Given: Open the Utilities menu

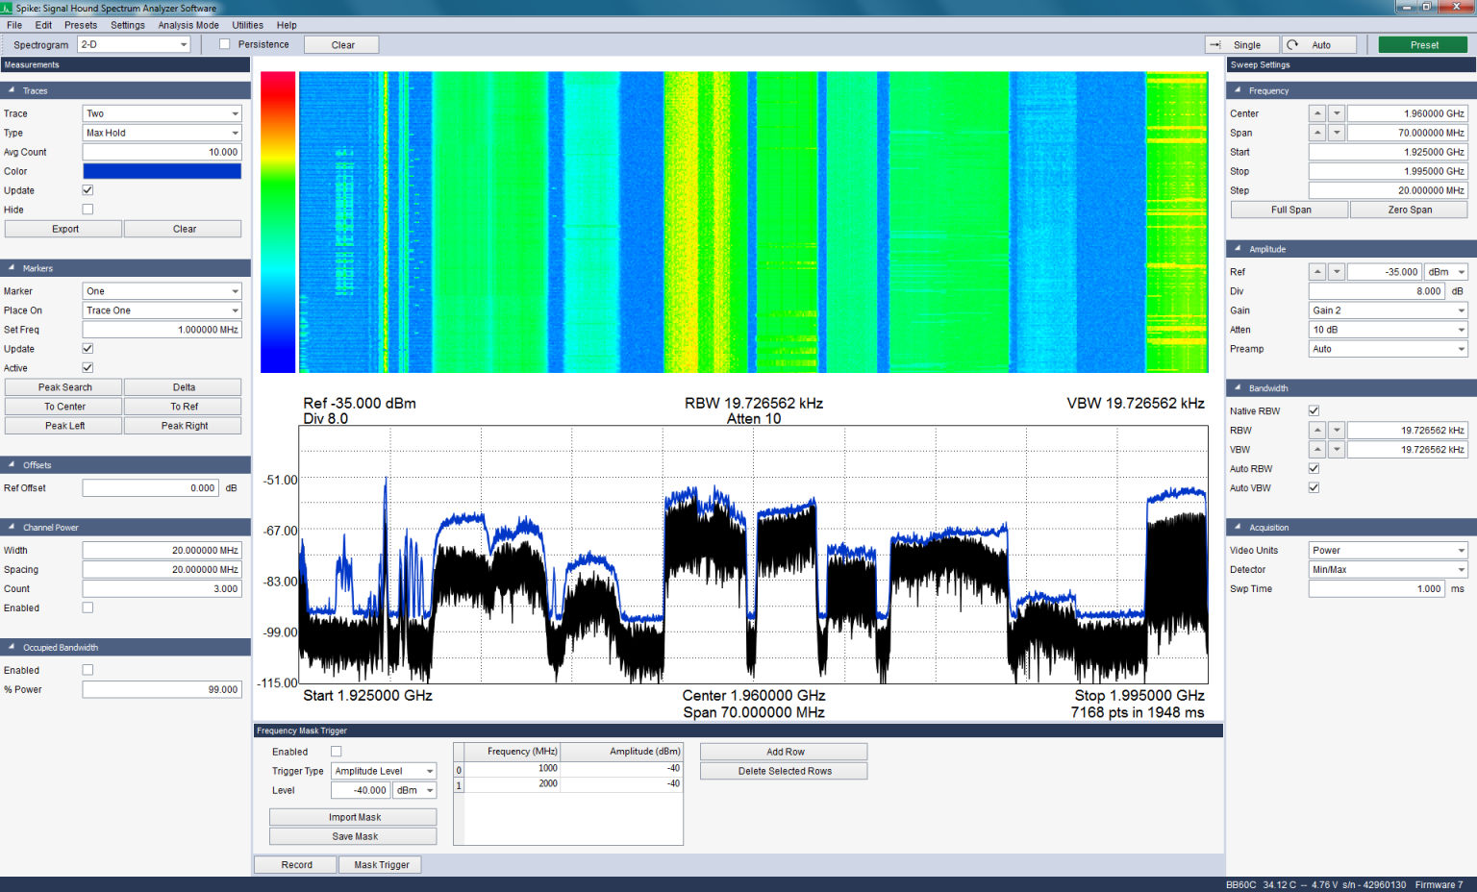Looking at the screenshot, I should (x=247, y=25).
